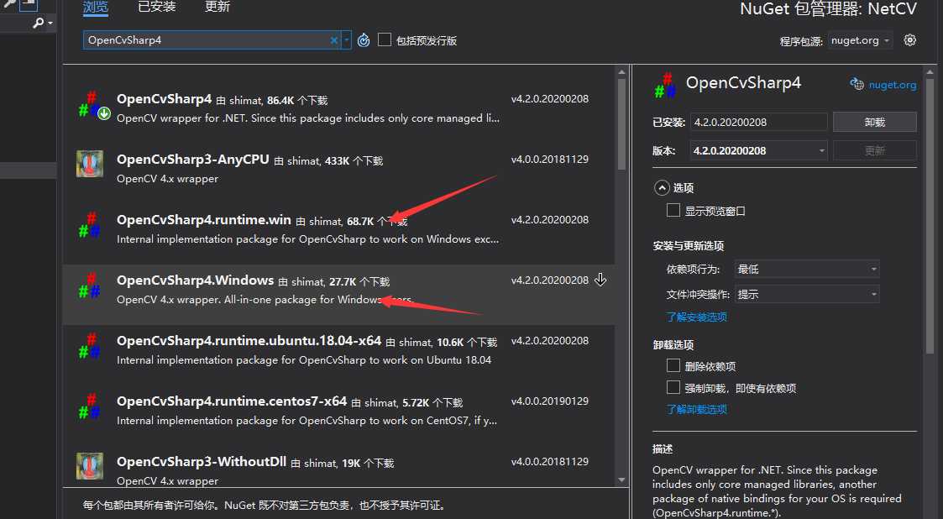Open the 依赖项行为 dropdown
This screenshot has width=943, height=519.
click(x=806, y=269)
